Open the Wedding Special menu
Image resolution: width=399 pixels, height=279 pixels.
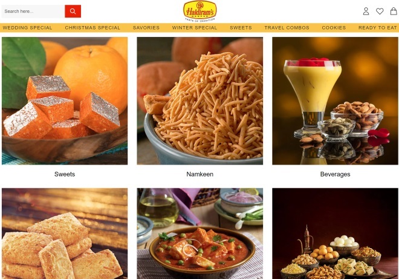(x=27, y=28)
